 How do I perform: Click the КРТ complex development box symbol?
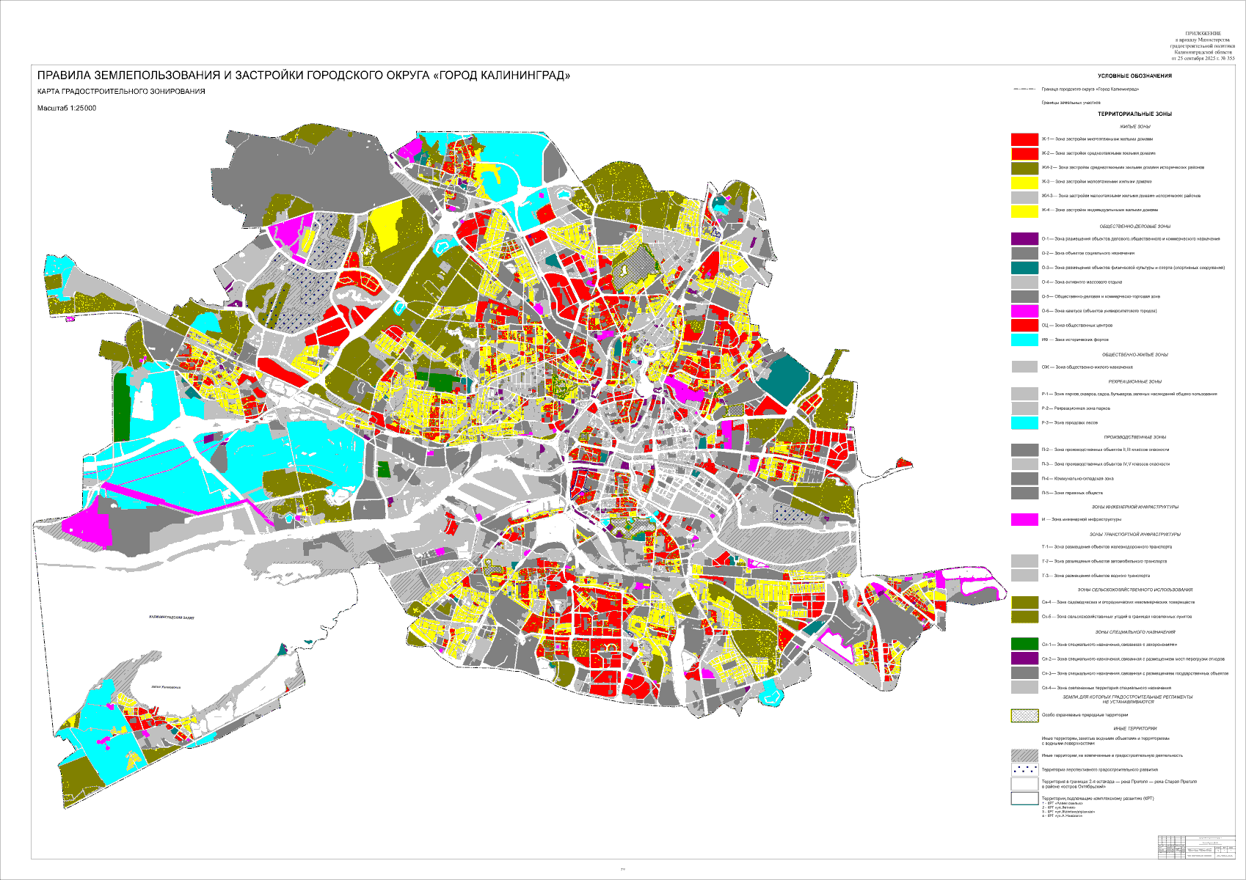coord(1024,799)
